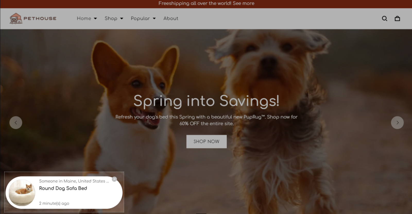Expand the Shop menu caret arrow

(x=122, y=19)
